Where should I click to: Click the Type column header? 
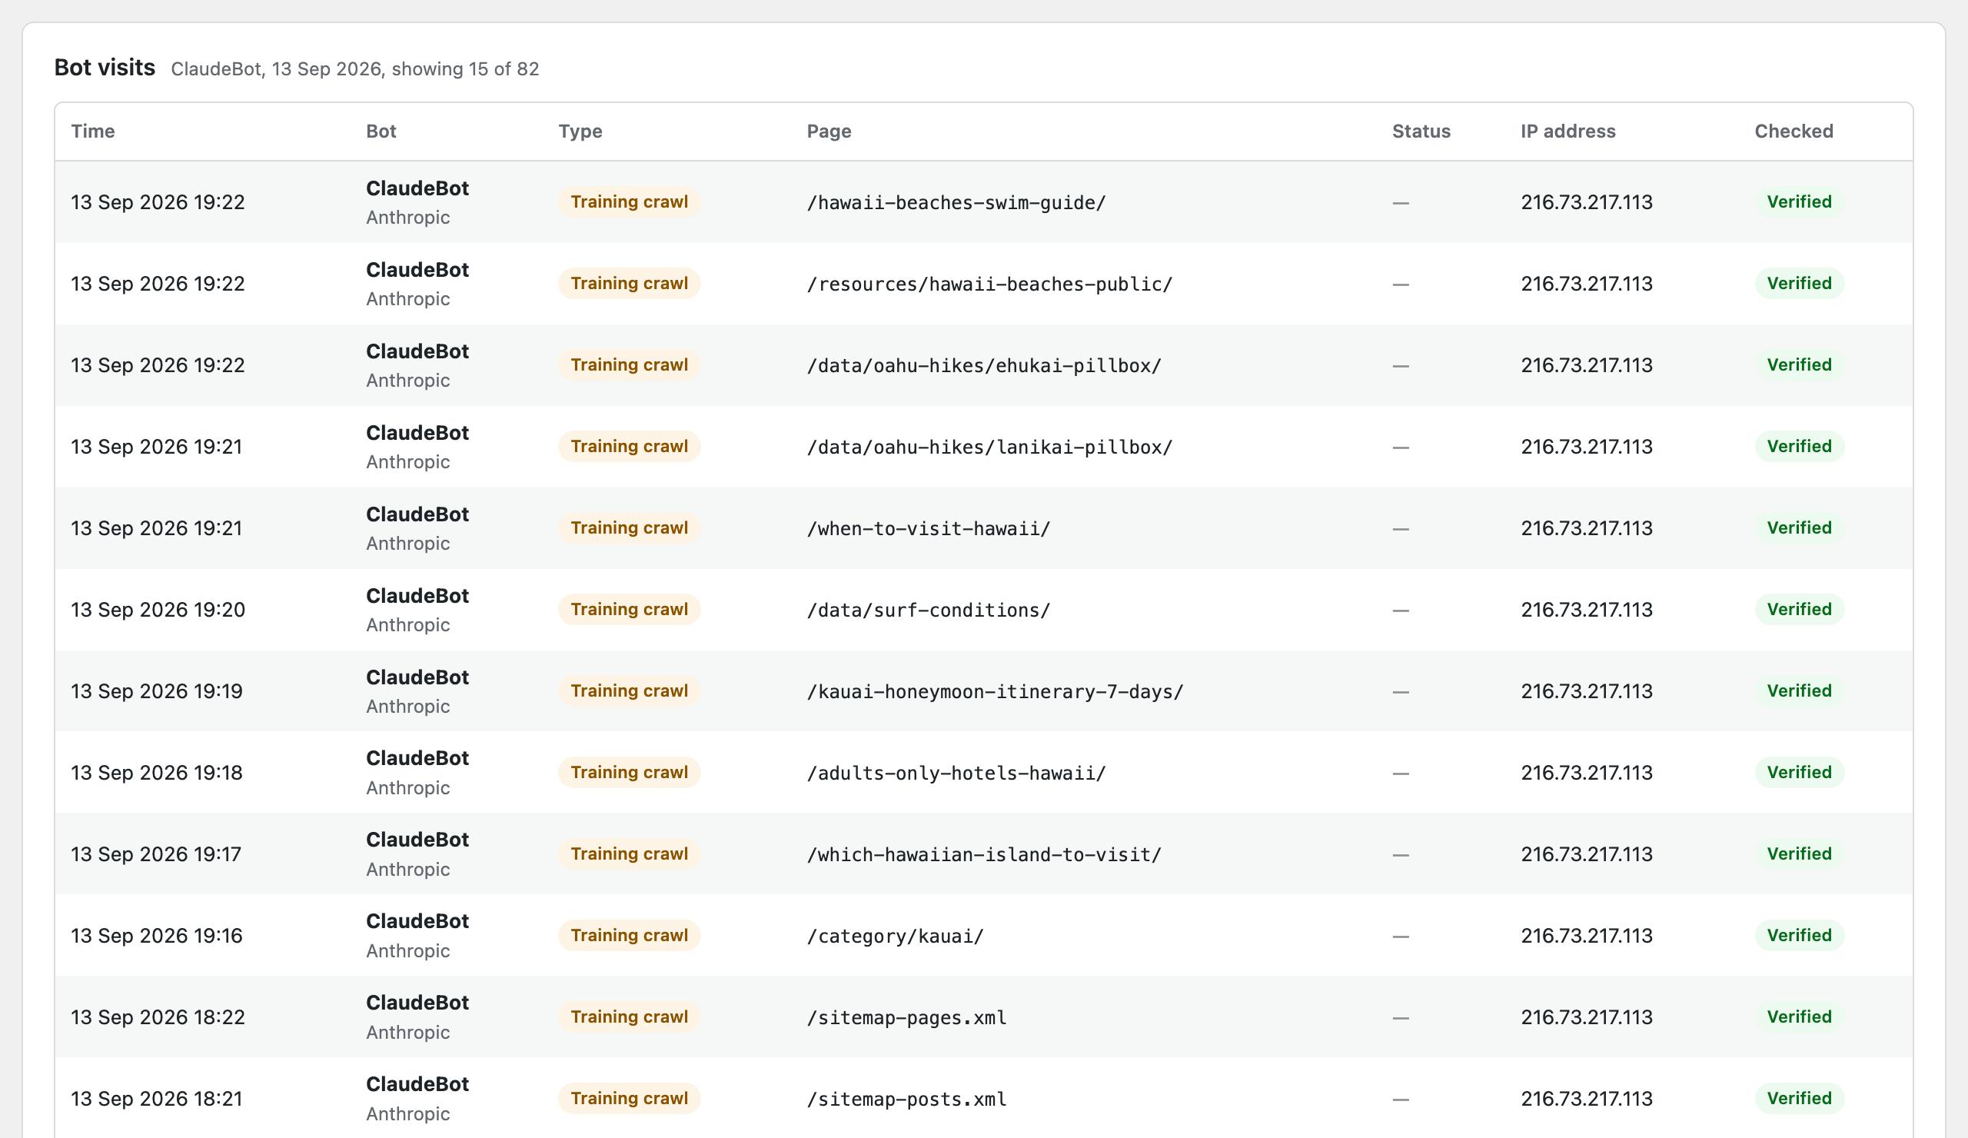tap(580, 131)
